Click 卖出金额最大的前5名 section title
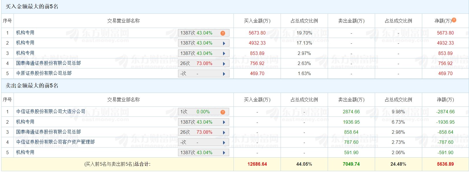Screen dimensions: 469x172 [x=32, y=85]
